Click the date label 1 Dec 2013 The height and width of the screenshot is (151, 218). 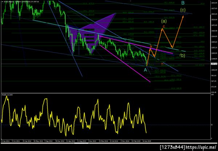click(x=92, y=141)
